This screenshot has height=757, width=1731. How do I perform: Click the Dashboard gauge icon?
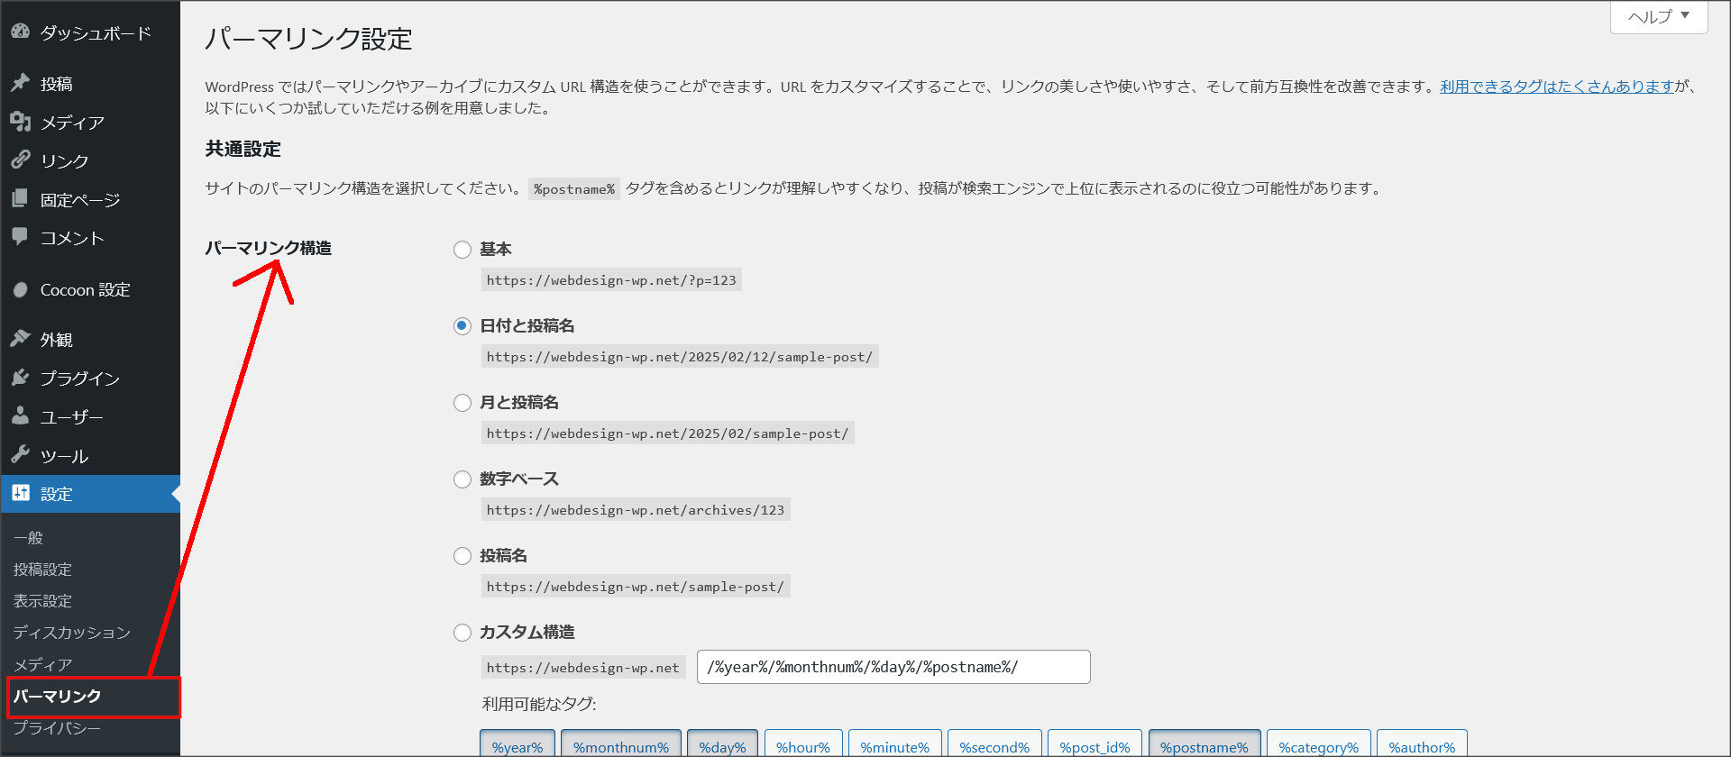21,32
